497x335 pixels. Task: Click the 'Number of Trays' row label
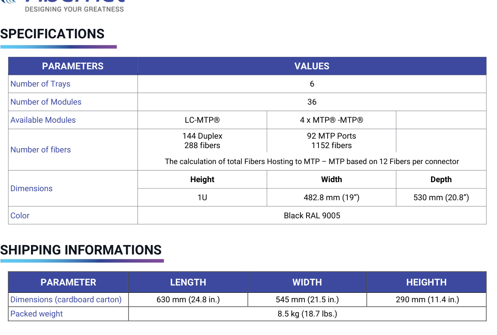click(40, 84)
